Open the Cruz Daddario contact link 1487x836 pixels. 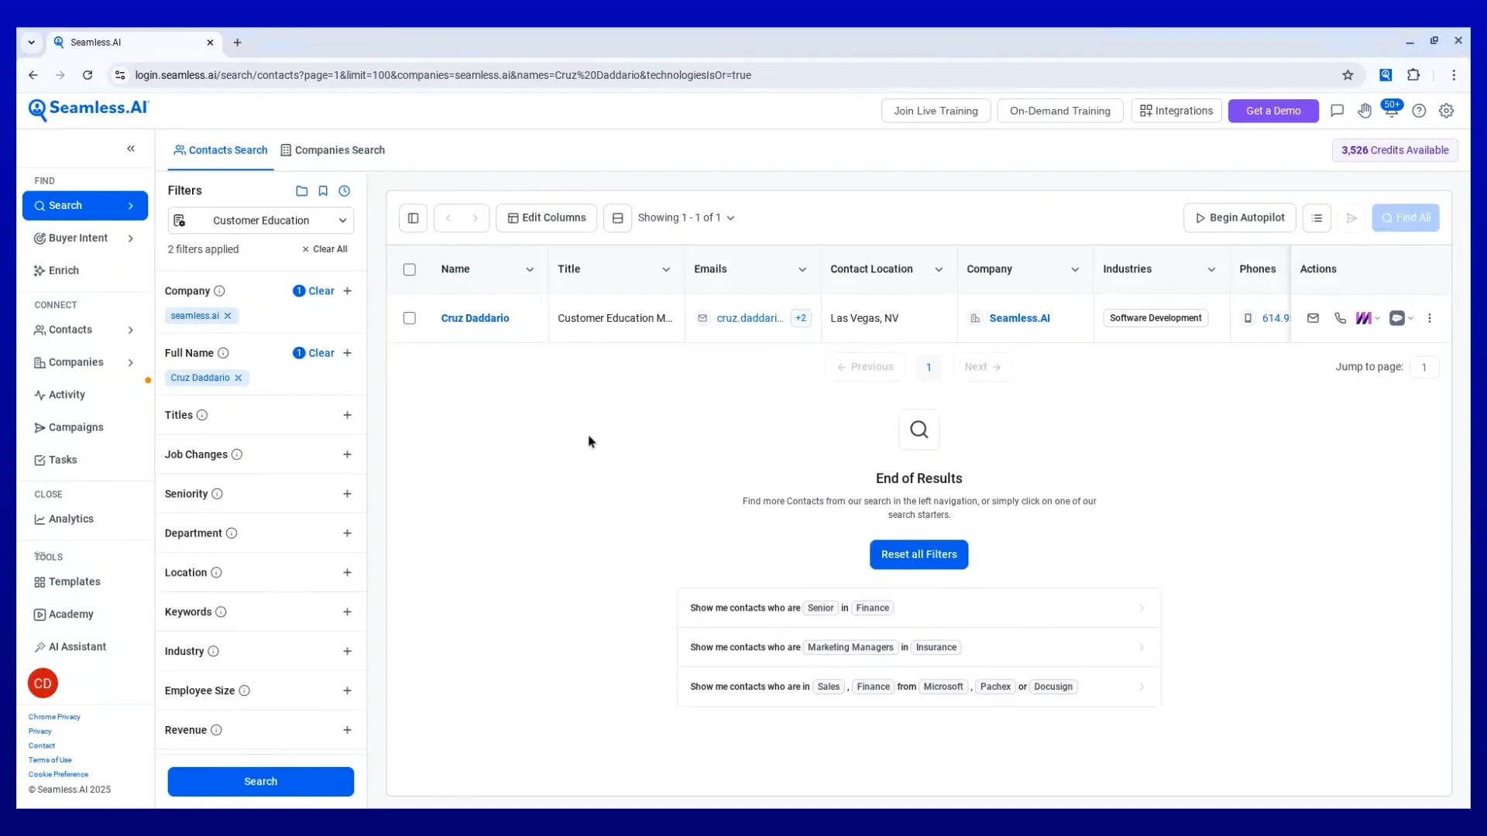point(475,318)
